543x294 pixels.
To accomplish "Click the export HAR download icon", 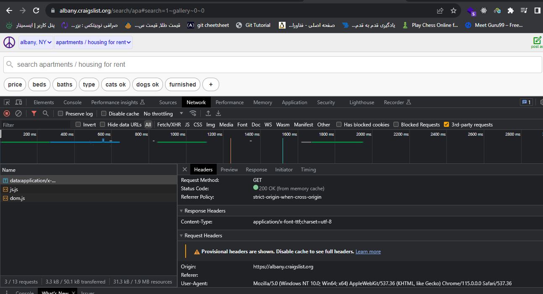I will [218, 113].
